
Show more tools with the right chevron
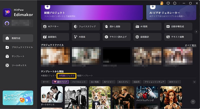point(196,32)
